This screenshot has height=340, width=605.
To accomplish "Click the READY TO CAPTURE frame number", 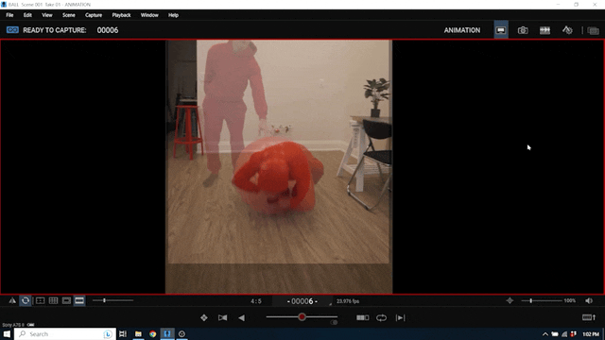I will [108, 30].
